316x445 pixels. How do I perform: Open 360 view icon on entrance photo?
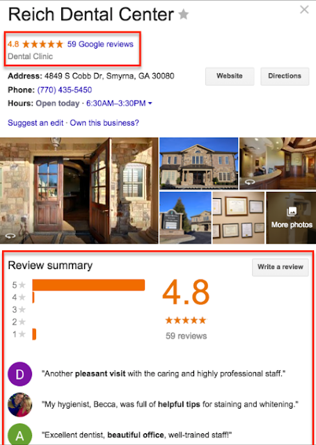(10, 236)
